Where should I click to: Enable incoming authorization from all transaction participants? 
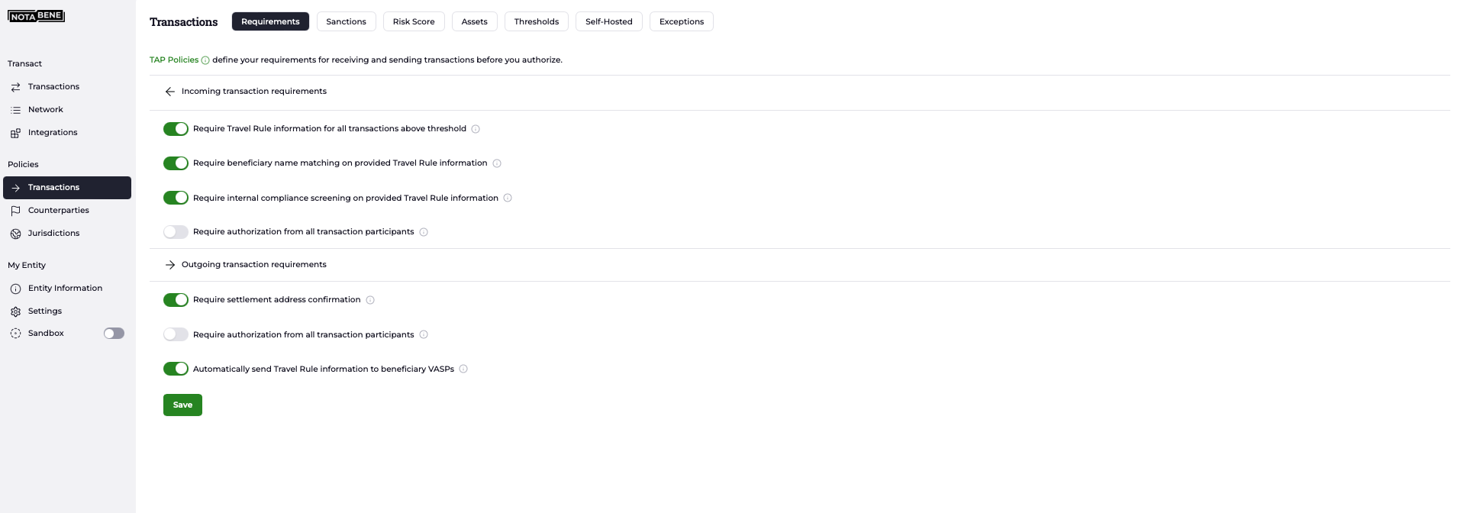(176, 232)
